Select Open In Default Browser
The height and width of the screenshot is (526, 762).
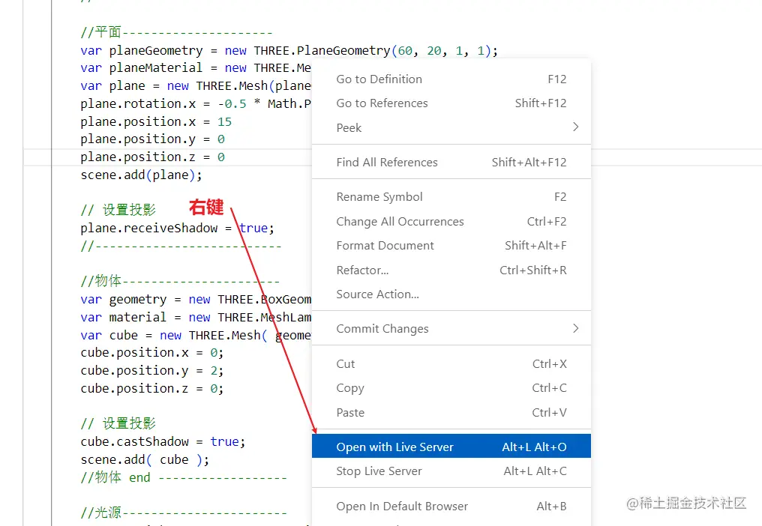coord(451,506)
